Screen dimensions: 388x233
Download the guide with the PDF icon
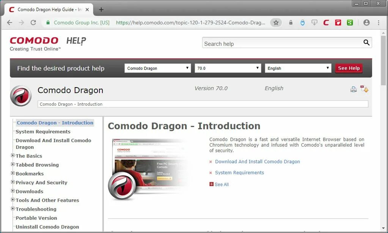(364, 89)
